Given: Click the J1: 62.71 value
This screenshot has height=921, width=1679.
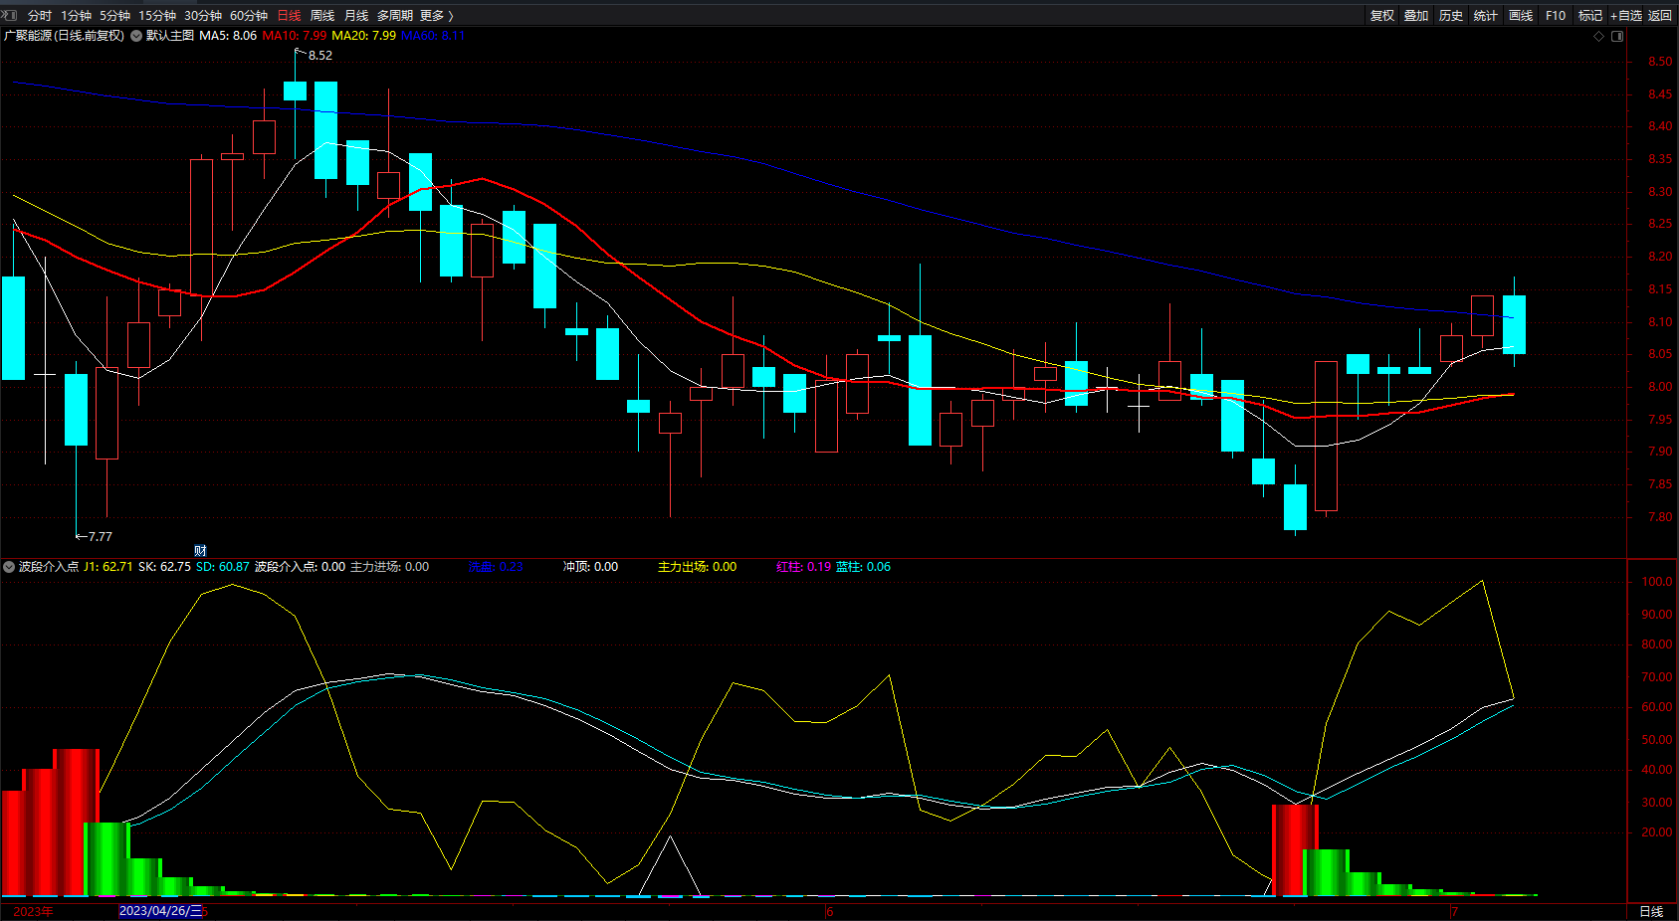Looking at the screenshot, I should (108, 567).
